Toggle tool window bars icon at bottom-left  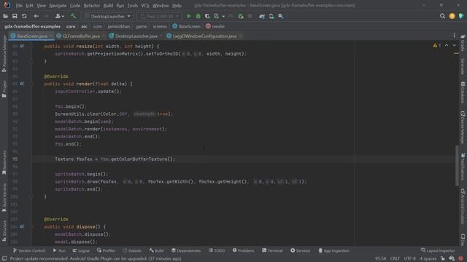click(4, 258)
